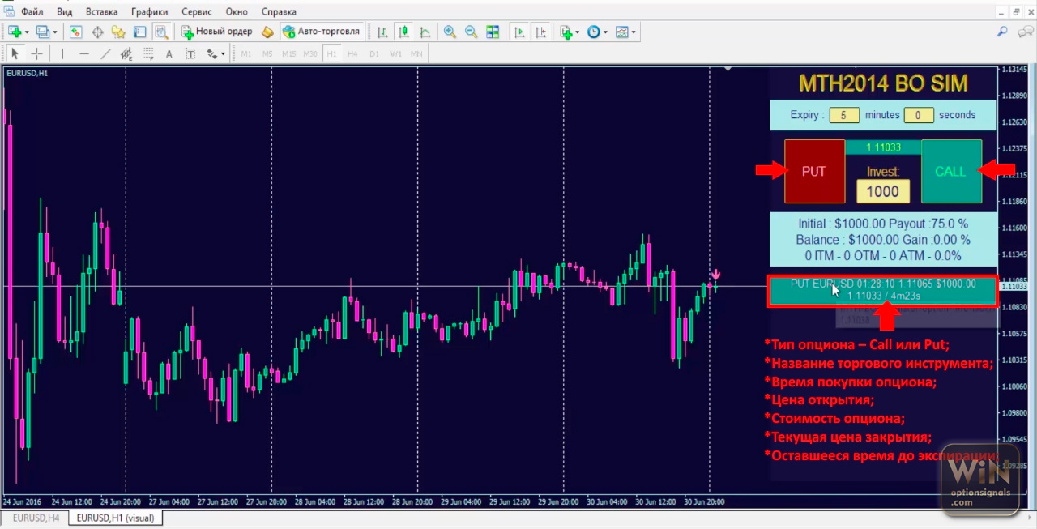Screen dimensions: 1037x529
Task: Select the text label tool
Action: point(169,54)
